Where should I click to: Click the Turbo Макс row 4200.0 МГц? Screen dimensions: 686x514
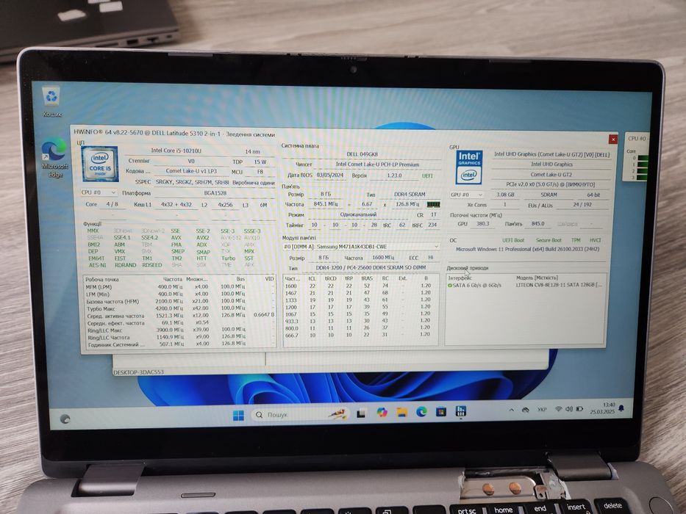tap(179, 308)
